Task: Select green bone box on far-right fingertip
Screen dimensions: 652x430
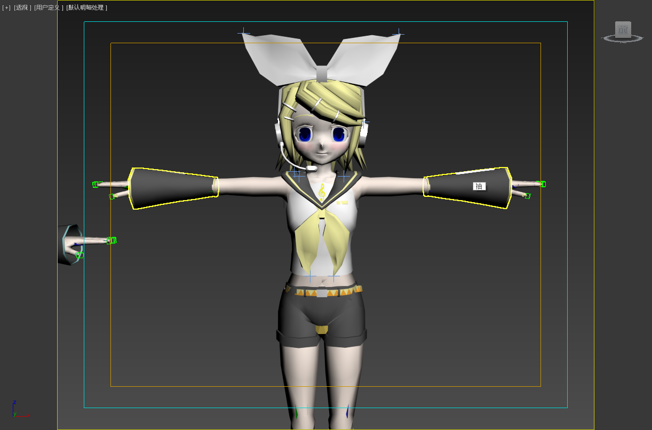Action: [542, 184]
